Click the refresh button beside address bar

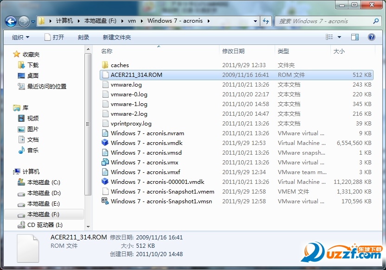coord(266,21)
